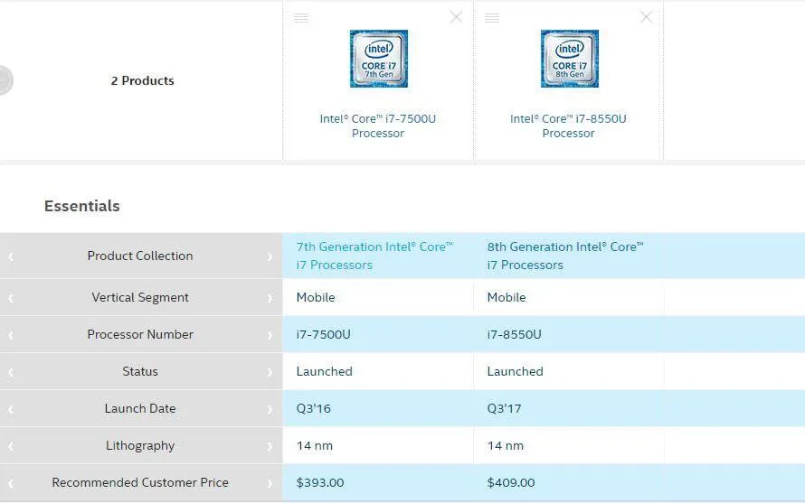This screenshot has width=805, height=503.
Task: Open the 7th Generation Intel Core i7 Processors link
Action: point(374,256)
